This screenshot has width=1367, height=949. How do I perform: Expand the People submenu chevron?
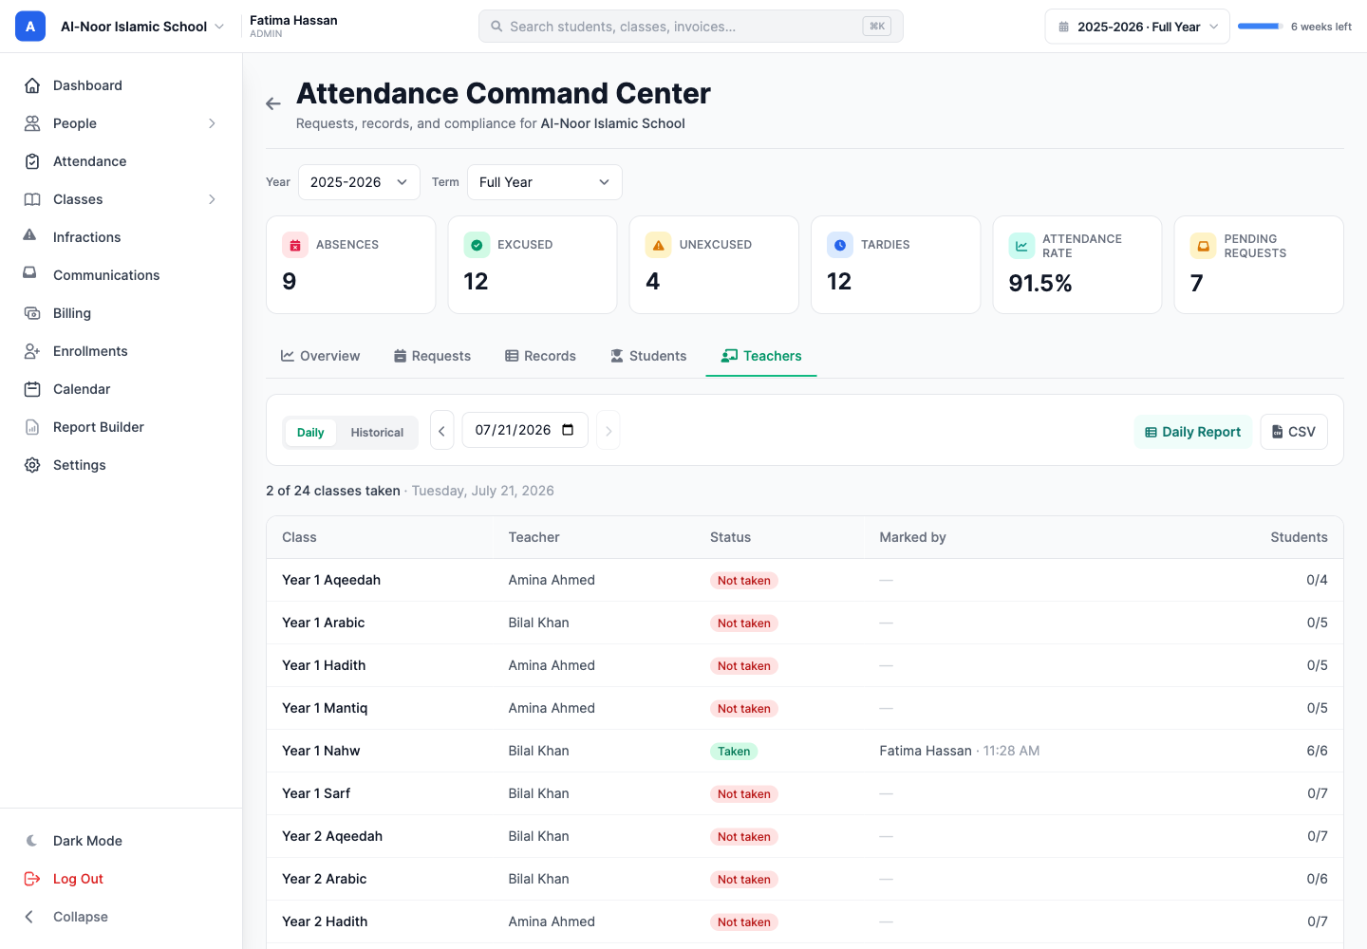(212, 123)
